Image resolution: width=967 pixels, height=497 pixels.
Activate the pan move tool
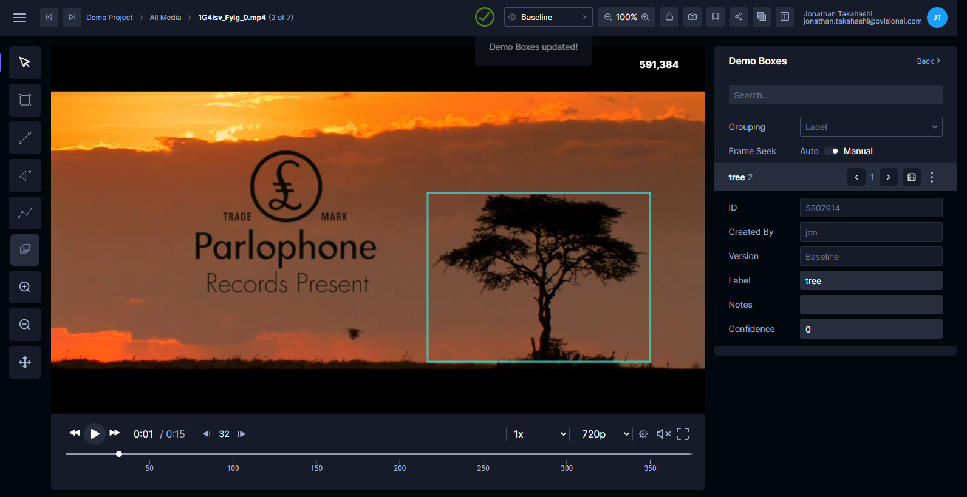[25, 362]
